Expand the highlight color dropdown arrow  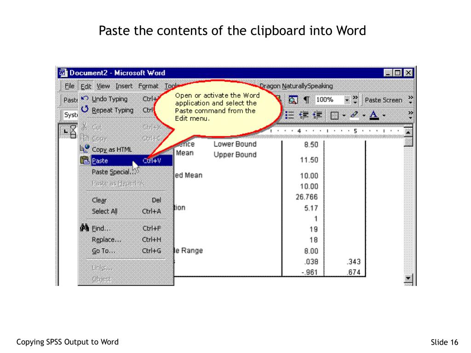click(363, 115)
